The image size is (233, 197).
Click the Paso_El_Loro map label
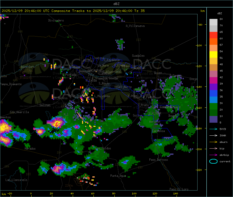click(179, 189)
